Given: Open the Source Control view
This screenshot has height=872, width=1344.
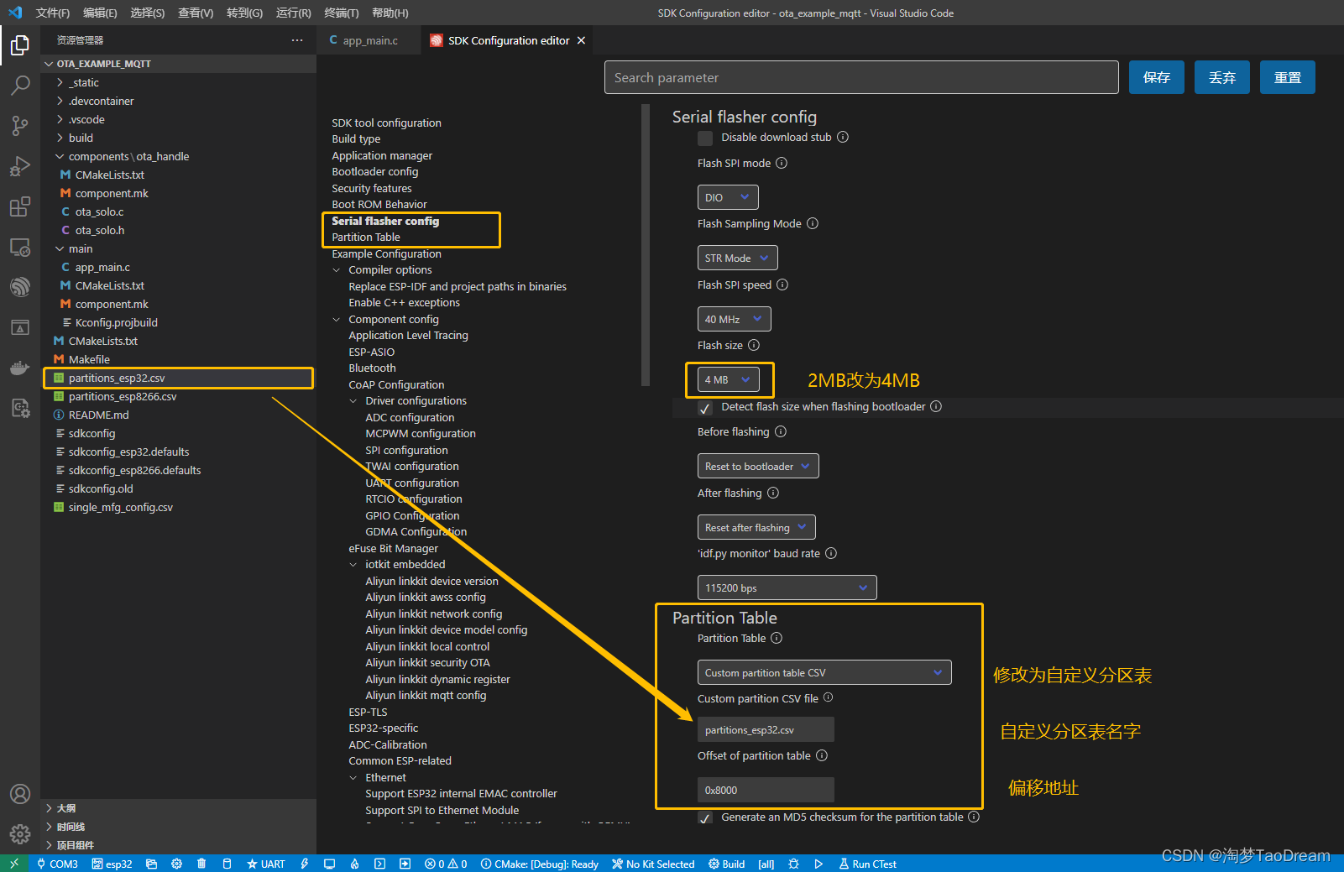Looking at the screenshot, I should point(20,125).
